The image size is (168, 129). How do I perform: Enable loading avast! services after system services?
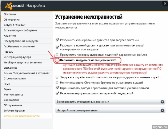tap(58, 77)
